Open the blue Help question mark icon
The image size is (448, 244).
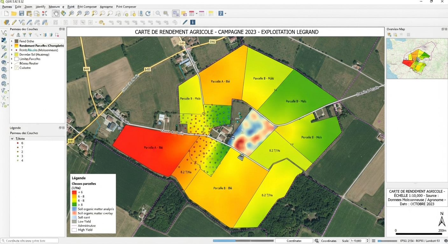pyautogui.click(x=221, y=13)
